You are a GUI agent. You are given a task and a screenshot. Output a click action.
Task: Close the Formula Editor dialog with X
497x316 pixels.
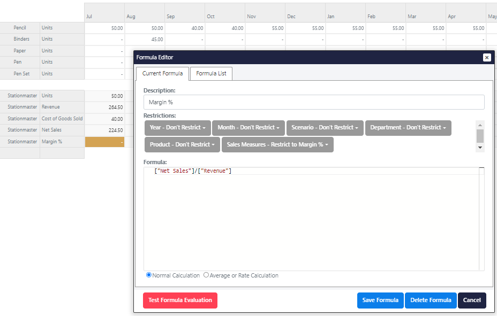click(486, 58)
